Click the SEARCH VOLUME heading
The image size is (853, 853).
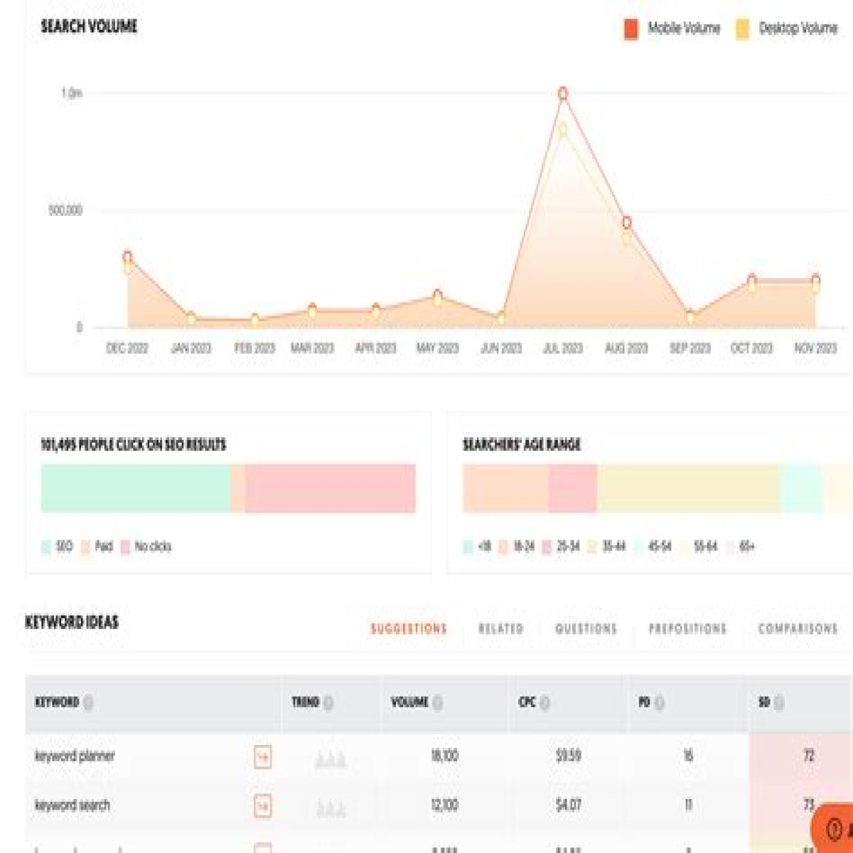coord(89,27)
